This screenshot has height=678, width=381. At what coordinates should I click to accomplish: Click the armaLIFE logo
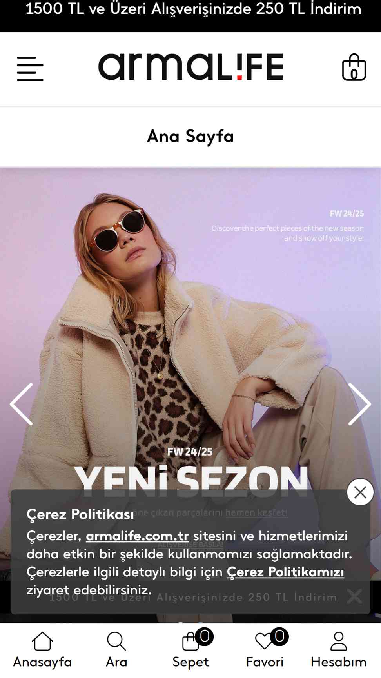click(190, 67)
